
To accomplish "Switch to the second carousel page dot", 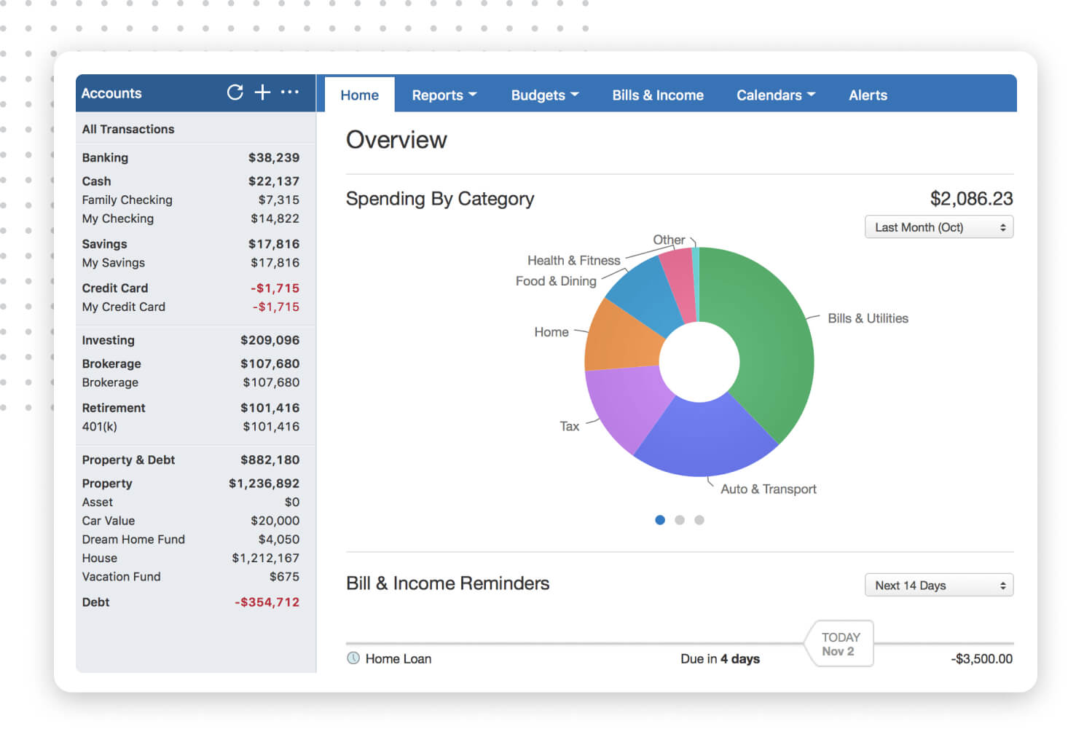I will point(680,520).
